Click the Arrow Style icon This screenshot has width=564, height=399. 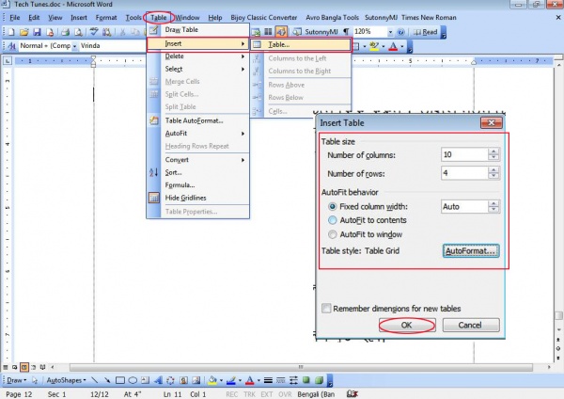point(293,380)
